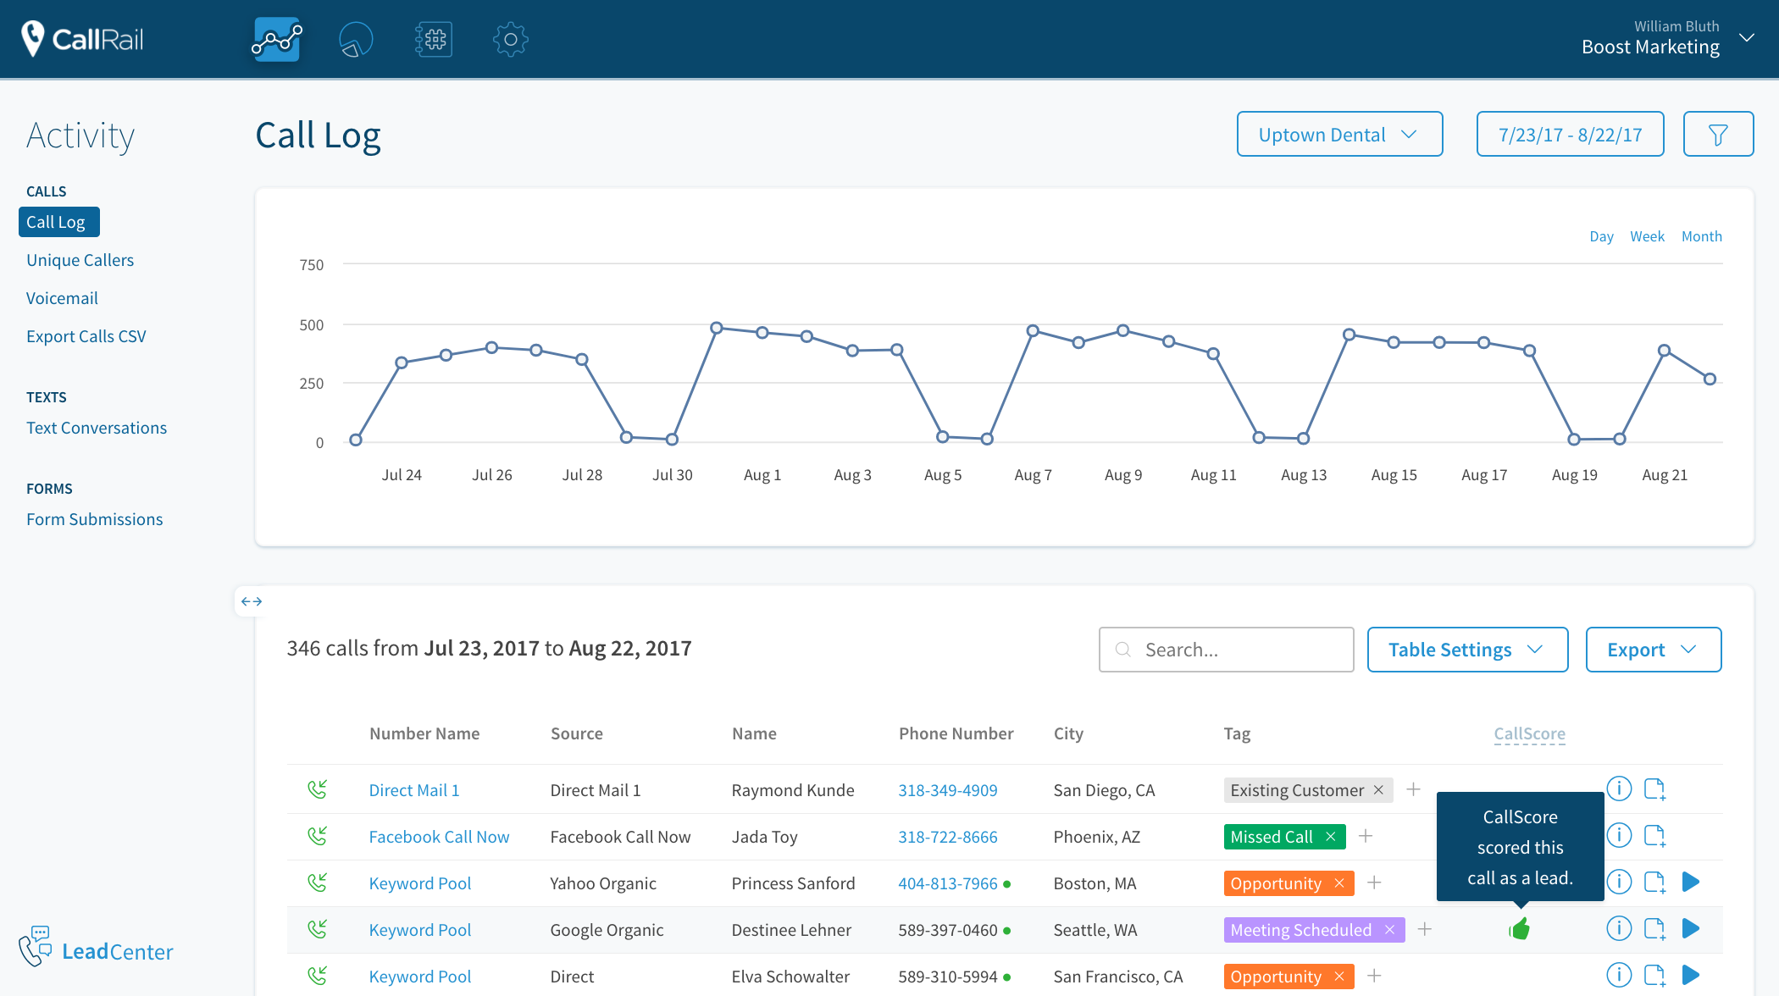Screen dimensions: 1779x996
Task: Expand the Uptown Dental company dropdown
Action: 1339,135
